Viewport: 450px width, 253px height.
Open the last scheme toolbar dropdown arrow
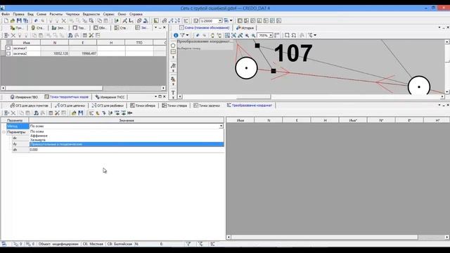coord(315,35)
